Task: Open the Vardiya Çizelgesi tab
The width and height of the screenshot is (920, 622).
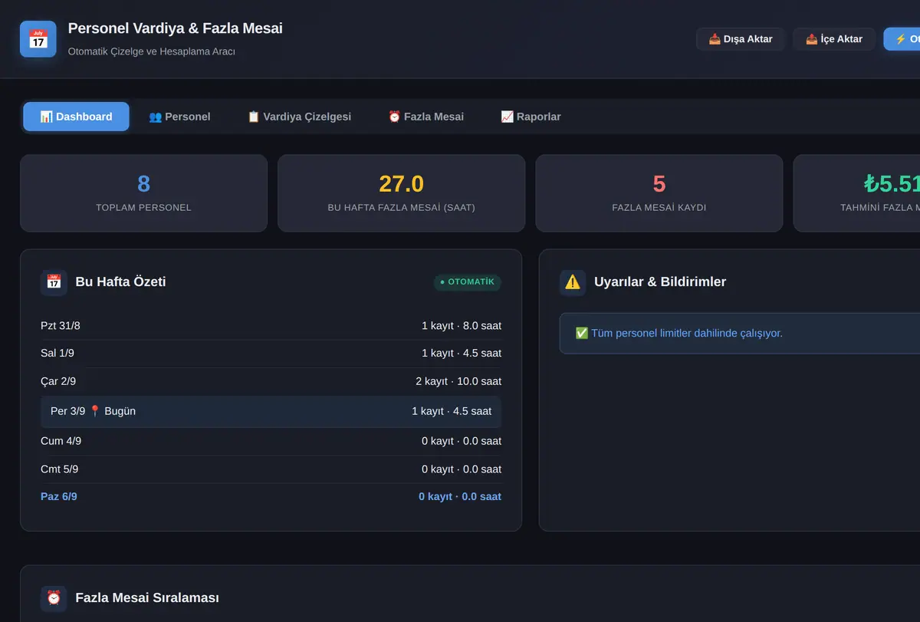Action: click(299, 117)
